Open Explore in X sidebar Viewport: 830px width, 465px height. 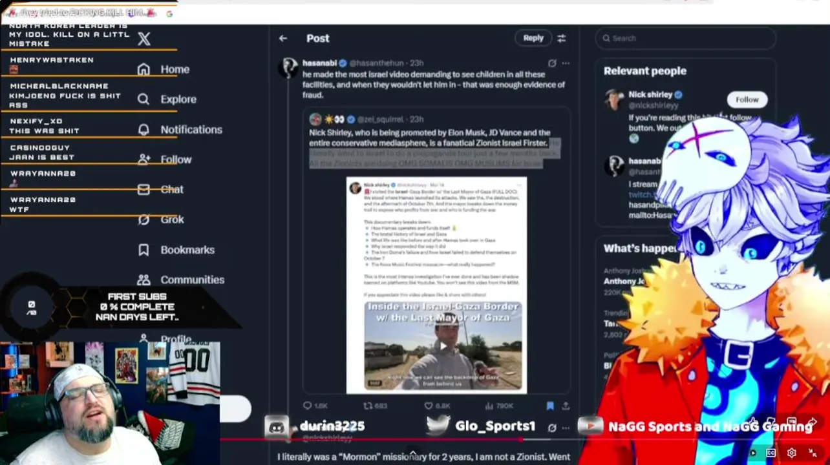(178, 99)
